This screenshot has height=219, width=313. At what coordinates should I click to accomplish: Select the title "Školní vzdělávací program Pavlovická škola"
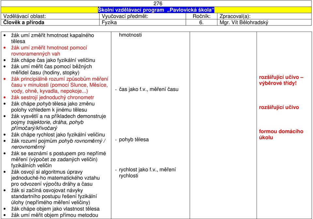tap(156, 10)
